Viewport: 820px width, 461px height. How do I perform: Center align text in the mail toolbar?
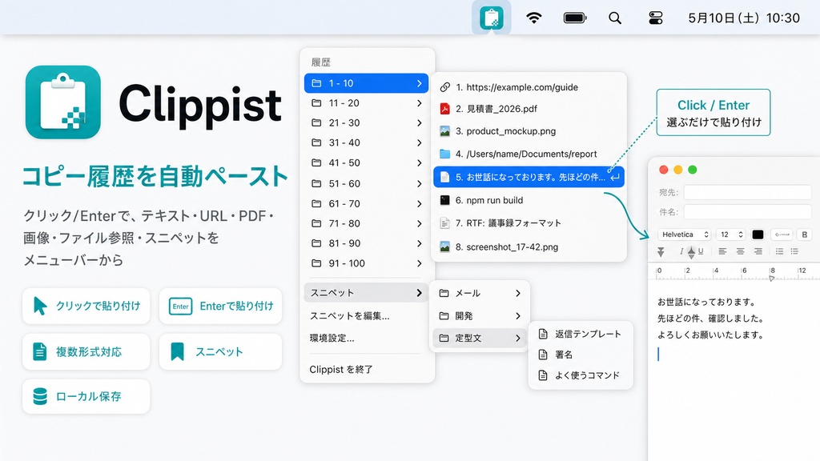pyautogui.click(x=740, y=251)
